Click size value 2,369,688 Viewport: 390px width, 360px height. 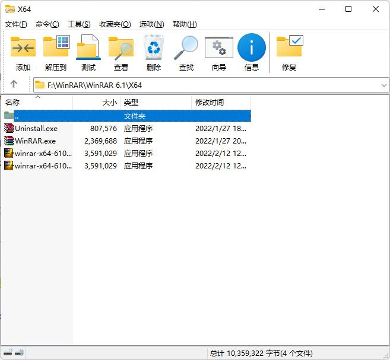tap(100, 141)
